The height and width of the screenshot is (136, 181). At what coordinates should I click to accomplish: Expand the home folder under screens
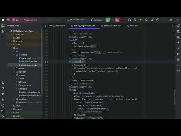17,82
